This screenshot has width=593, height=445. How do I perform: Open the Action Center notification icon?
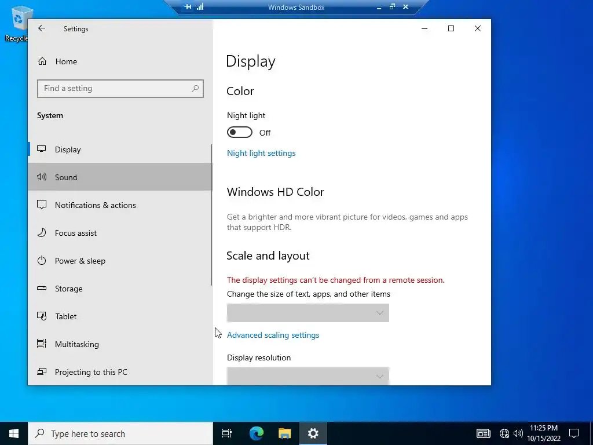pos(574,433)
